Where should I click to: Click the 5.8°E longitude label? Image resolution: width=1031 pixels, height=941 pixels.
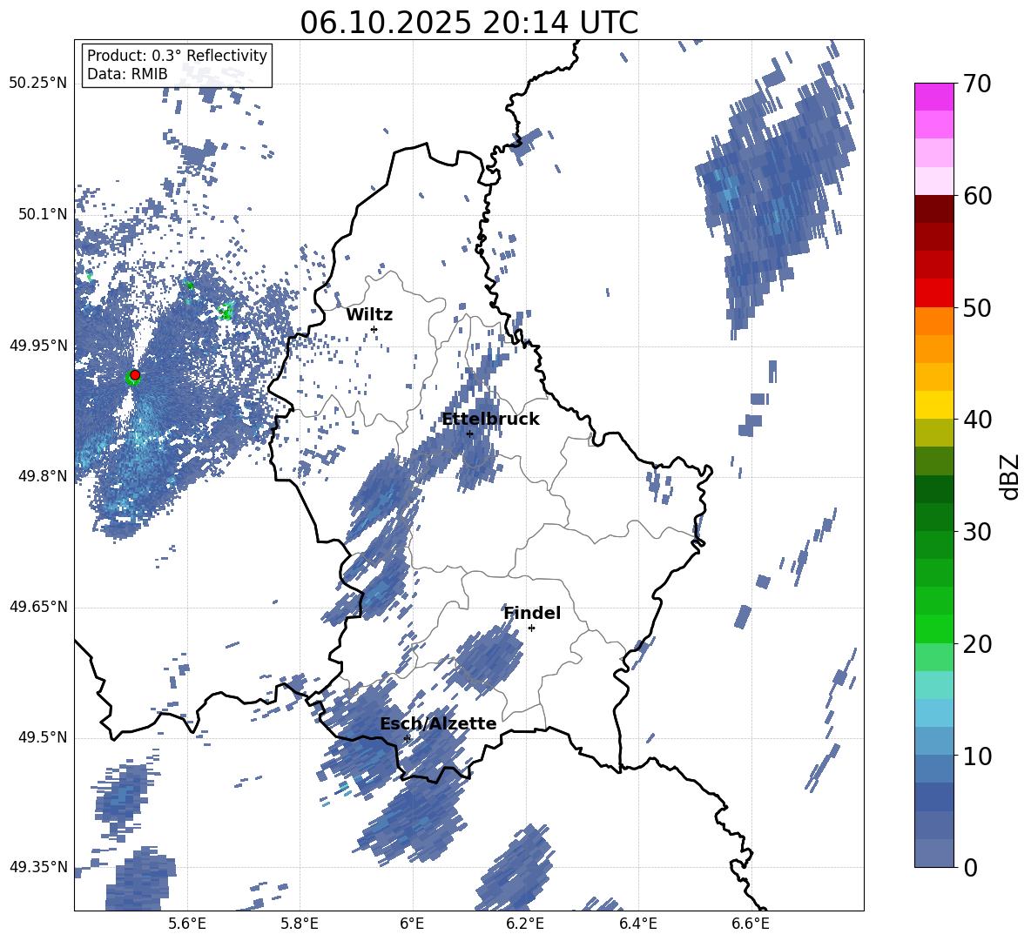tap(300, 924)
